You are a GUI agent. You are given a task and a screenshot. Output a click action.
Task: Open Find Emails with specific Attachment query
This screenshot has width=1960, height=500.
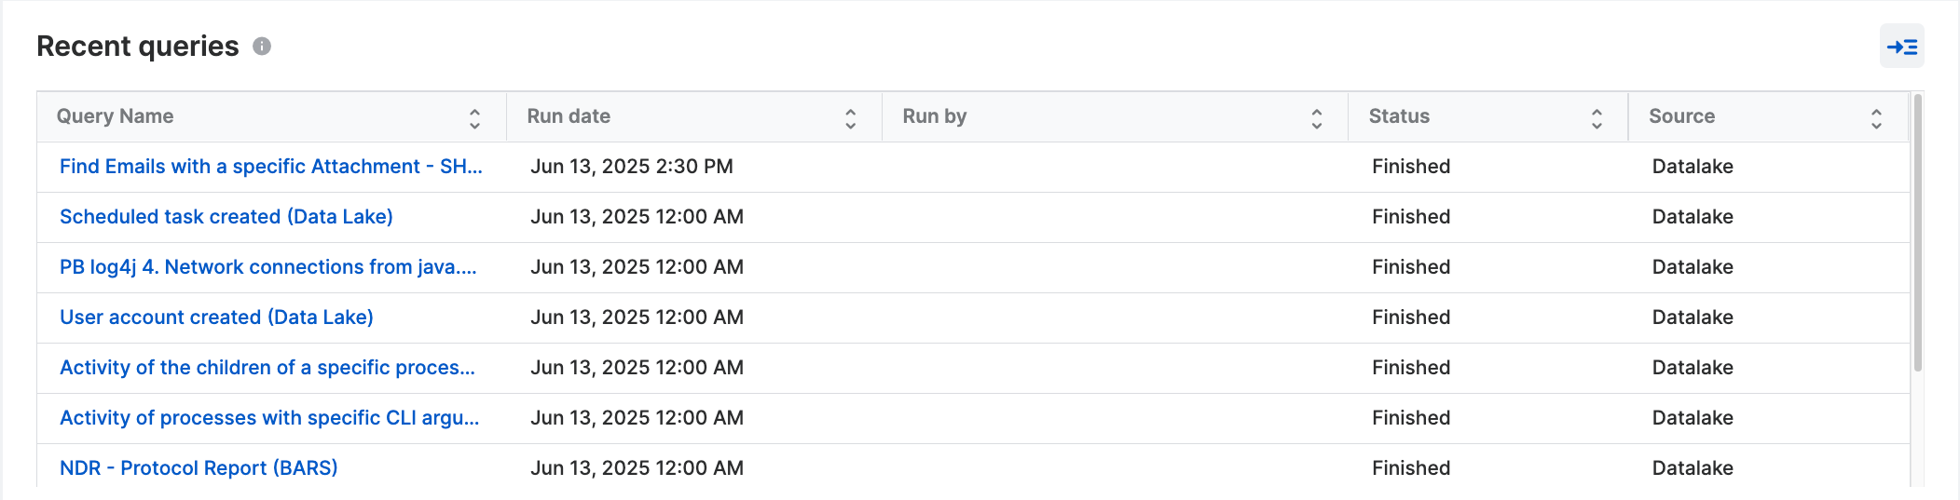pos(270,167)
